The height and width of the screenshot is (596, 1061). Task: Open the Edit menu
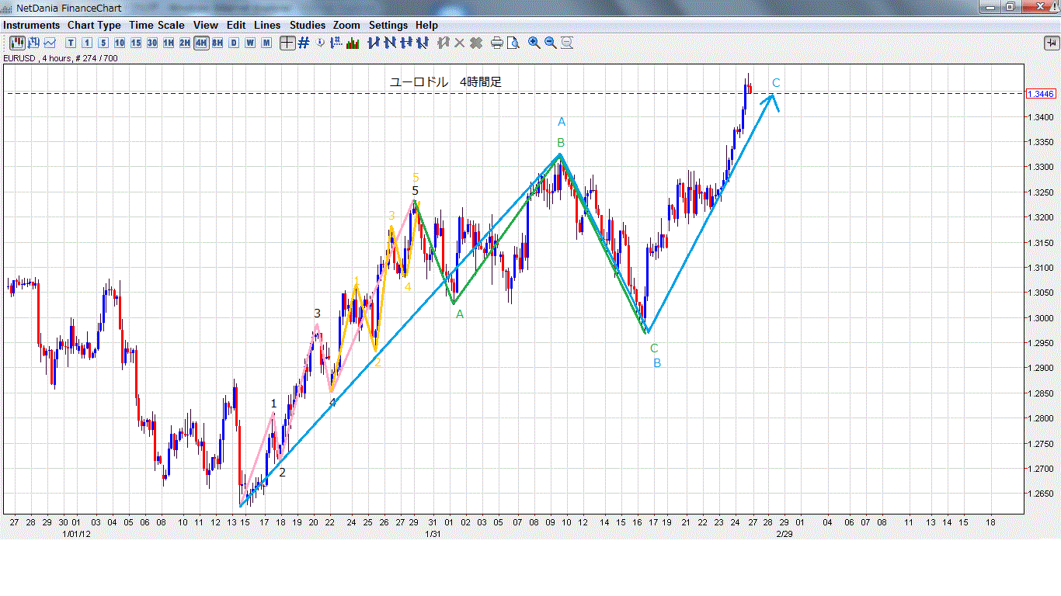(x=236, y=25)
